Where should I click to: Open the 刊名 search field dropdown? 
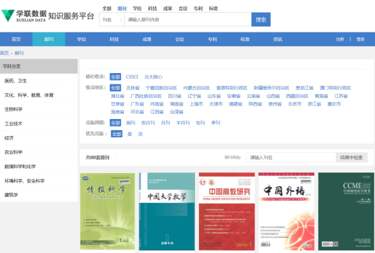pos(112,20)
